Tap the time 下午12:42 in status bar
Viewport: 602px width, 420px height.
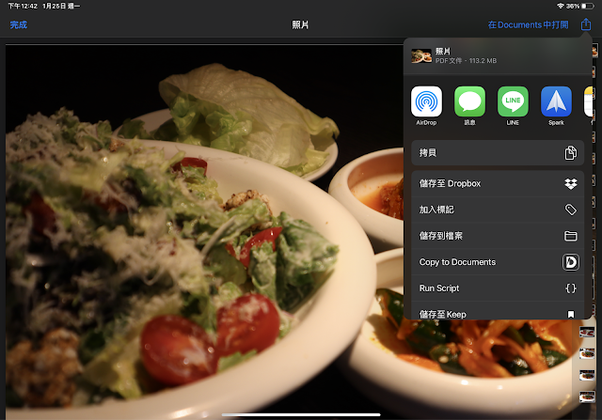pos(23,7)
